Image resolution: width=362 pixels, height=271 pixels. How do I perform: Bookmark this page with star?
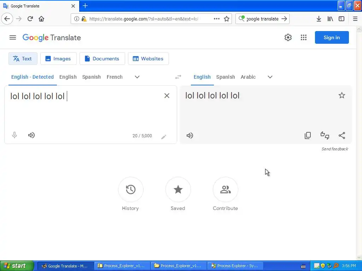227,19
